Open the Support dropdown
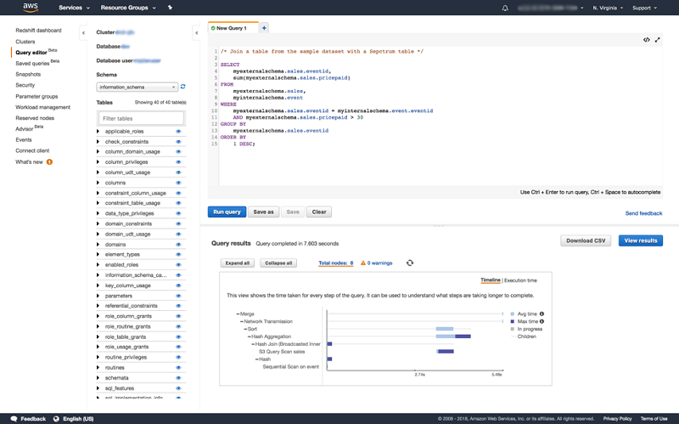Image resolution: width=679 pixels, height=424 pixels. coord(644,8)
